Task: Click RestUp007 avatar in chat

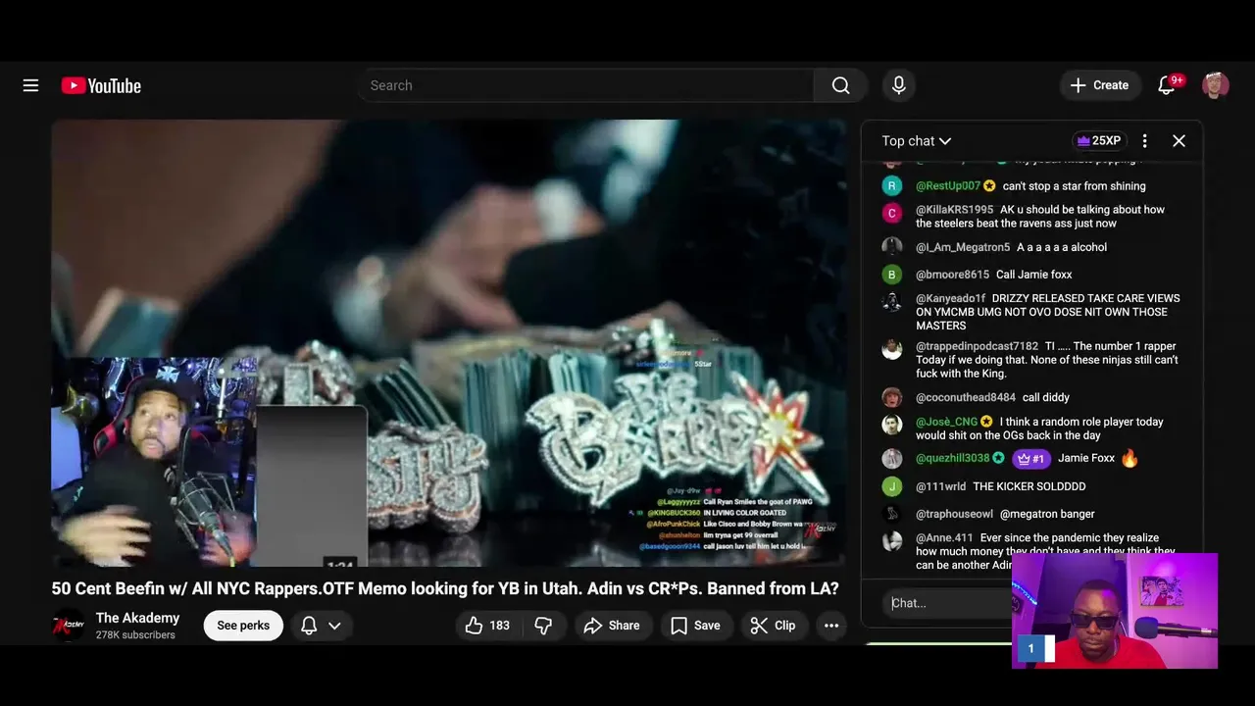Action: (891, 185)
